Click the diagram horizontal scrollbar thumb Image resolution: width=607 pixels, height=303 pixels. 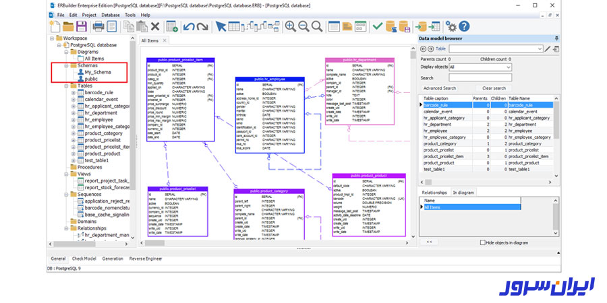tap(154, 243)
